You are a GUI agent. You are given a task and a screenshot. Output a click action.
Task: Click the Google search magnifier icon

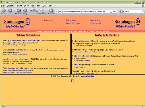(143, 12)
